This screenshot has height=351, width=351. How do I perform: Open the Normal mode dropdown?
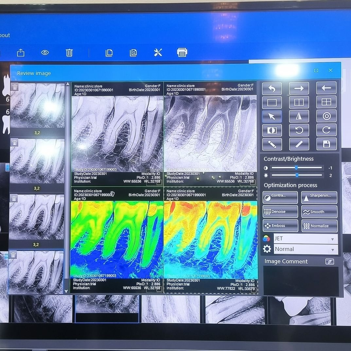tap(306, 249)
